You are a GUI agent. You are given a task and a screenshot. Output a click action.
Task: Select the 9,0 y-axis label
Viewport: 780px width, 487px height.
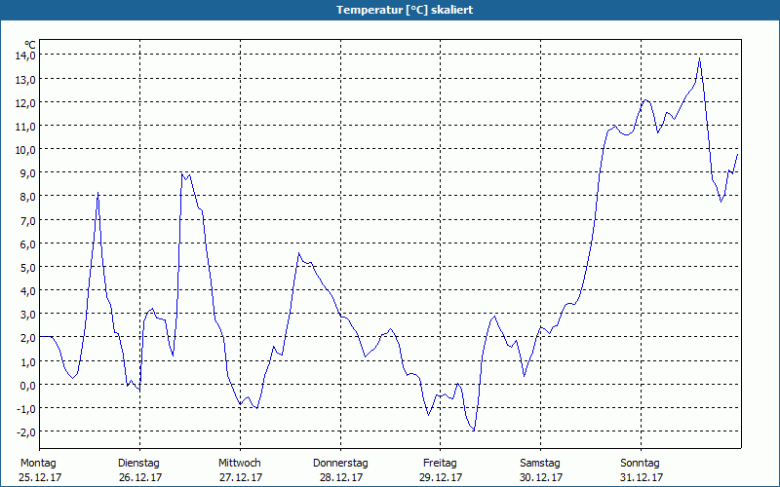click(27, 173)
